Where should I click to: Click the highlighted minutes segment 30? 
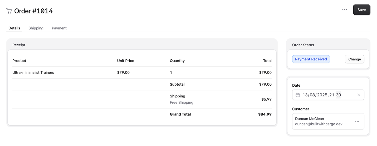pyautogui.click(x=338, y=95)
